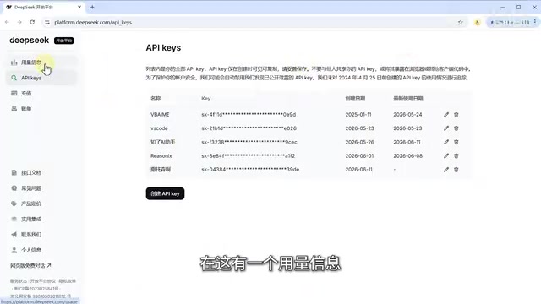
Task: Click the contact megaphone icon
Action: (x=14, y=235)
